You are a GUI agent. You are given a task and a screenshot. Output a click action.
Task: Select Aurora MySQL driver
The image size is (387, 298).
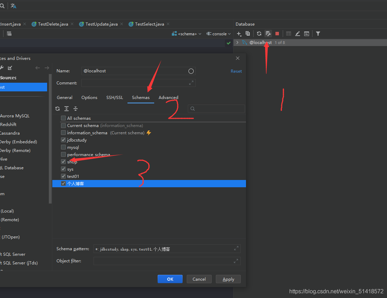pos(15,116)
